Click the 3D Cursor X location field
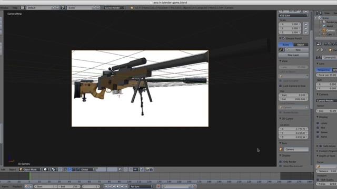 [x=293, y=129]
